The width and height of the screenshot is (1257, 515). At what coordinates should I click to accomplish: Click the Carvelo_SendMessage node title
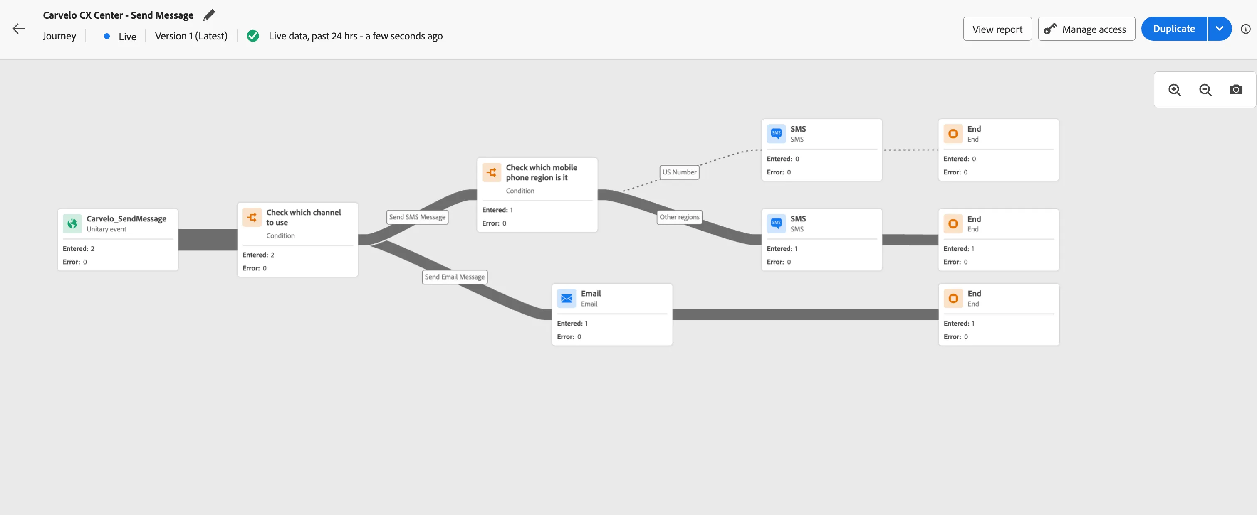pos(126,219)
